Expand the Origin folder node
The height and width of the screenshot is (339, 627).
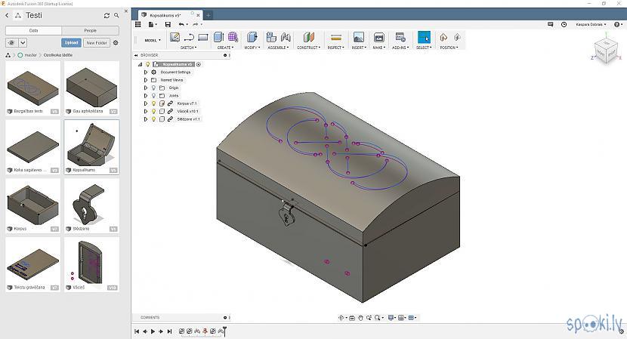pos(146,88)
